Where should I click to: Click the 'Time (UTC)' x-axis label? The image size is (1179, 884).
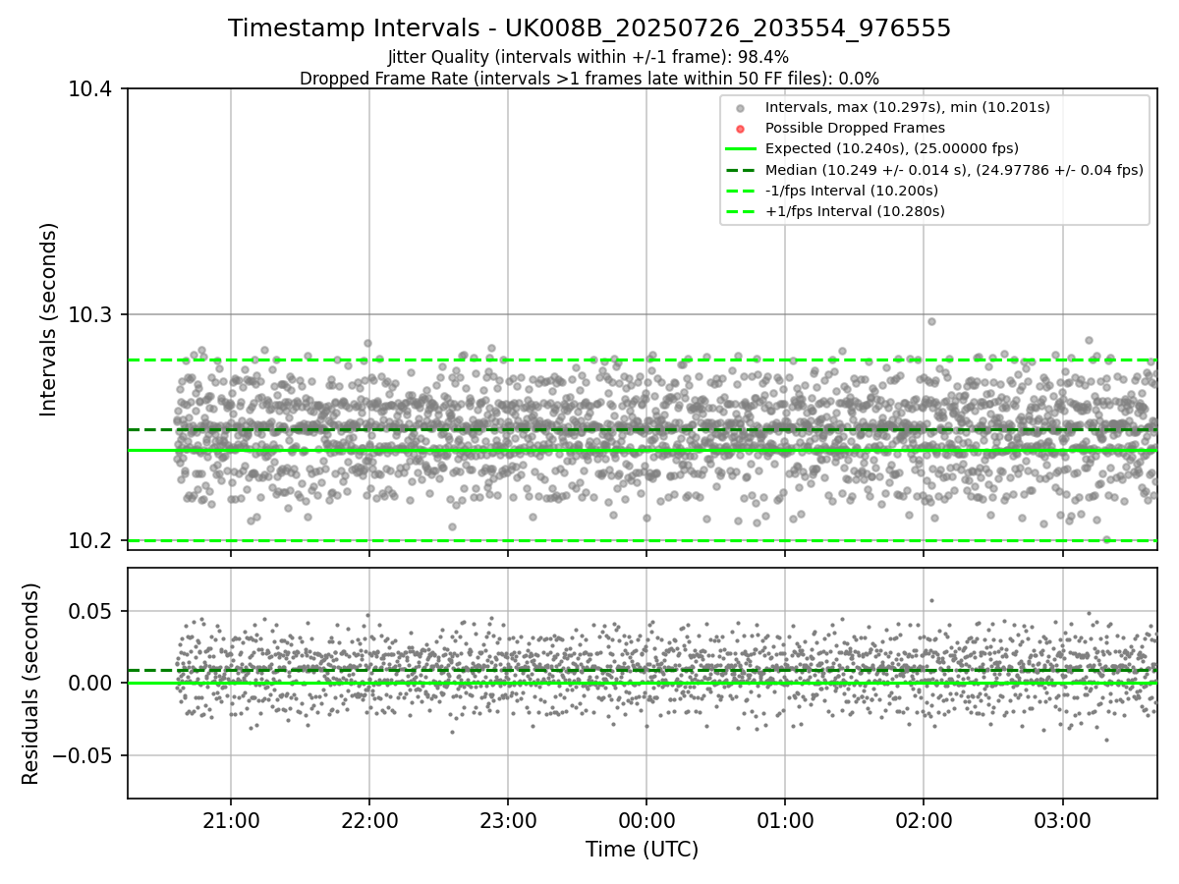pos(642,850)
